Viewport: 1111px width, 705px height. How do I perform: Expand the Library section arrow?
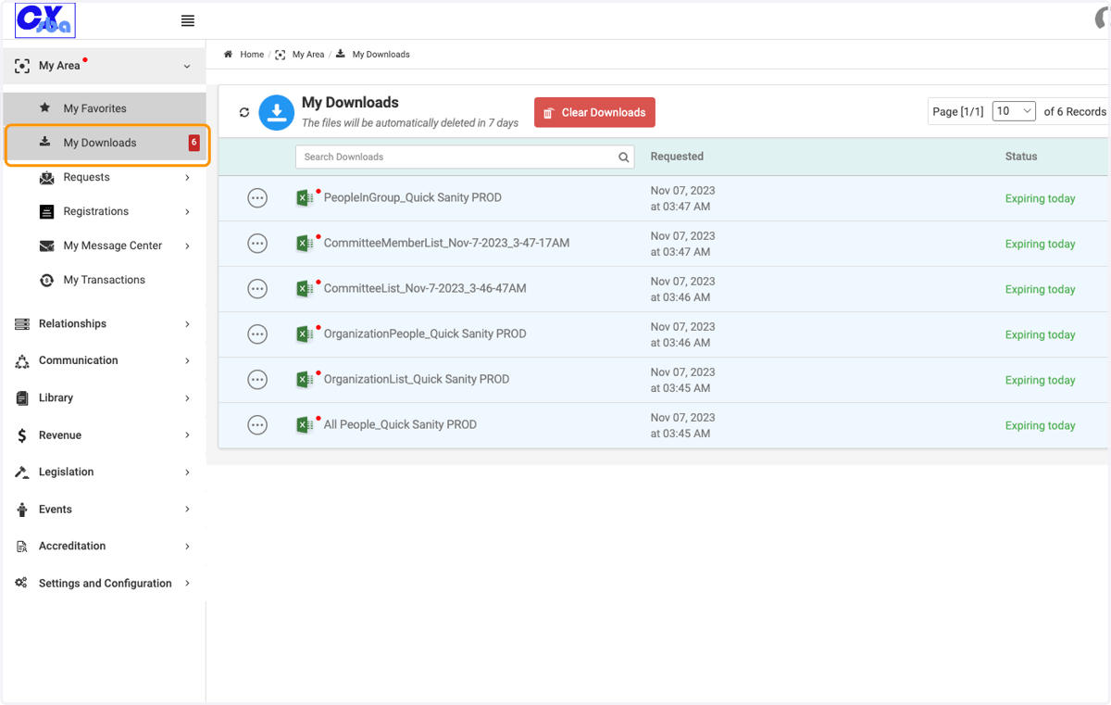187,398
